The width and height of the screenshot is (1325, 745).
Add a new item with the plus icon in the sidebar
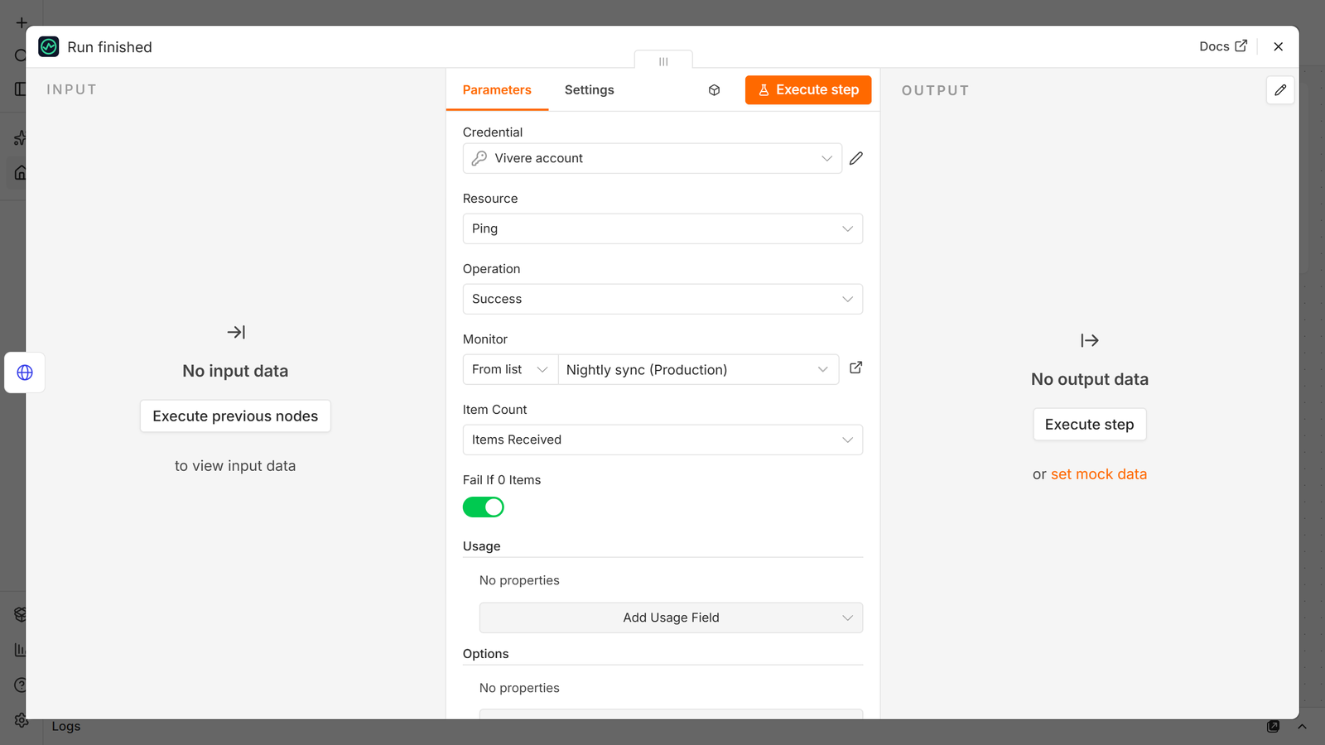[x=22, y=23]
